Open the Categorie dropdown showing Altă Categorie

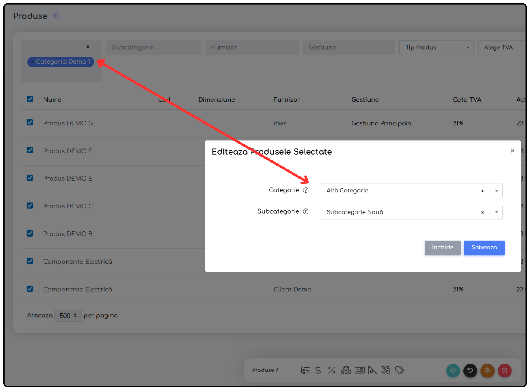[411, 191]
